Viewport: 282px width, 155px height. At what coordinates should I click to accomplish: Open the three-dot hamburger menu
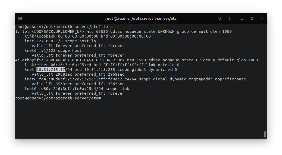[230, 19]
